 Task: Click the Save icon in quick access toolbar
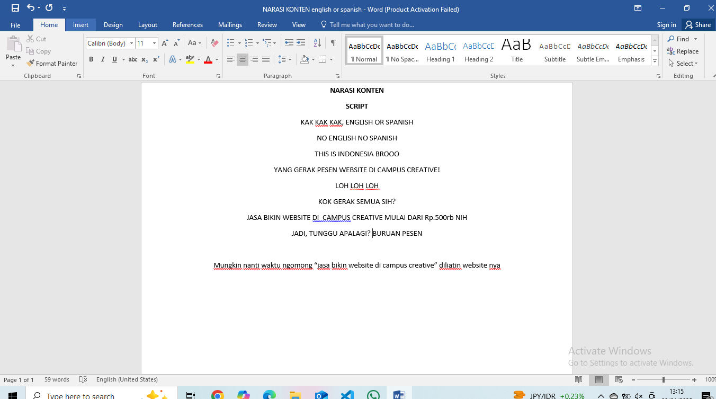[15, 8]
